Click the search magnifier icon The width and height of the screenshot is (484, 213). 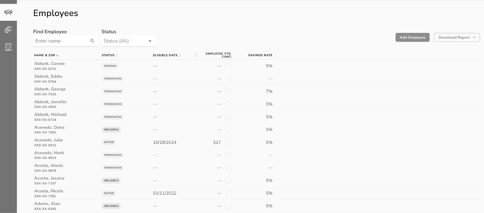point(92,41)
